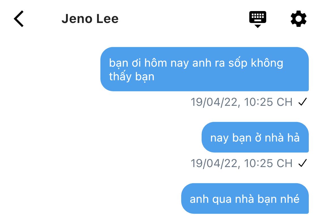
Task: Click the small triangle beneath the keyboard icon
Action: [258, 26]
